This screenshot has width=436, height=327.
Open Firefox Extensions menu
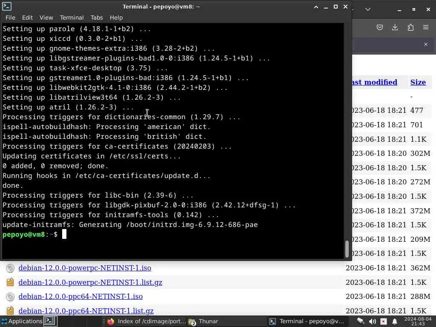coord(410,27)
